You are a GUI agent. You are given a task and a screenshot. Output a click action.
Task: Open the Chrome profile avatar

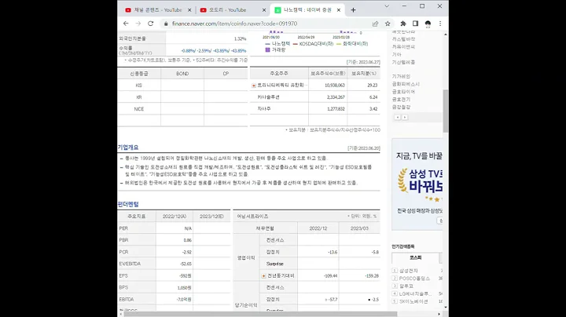coord(428,24)
